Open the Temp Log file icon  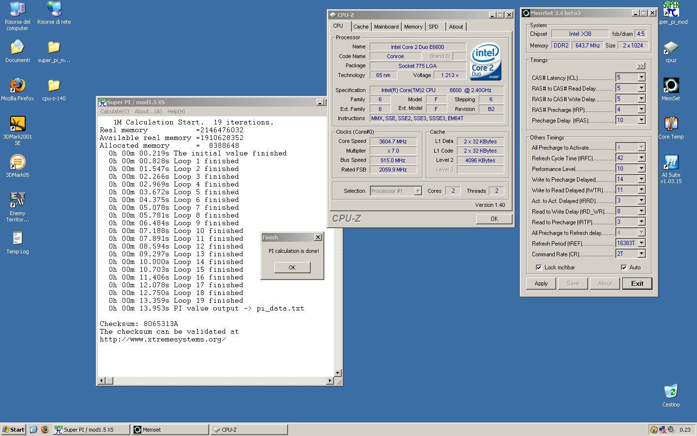click(17, 243)
